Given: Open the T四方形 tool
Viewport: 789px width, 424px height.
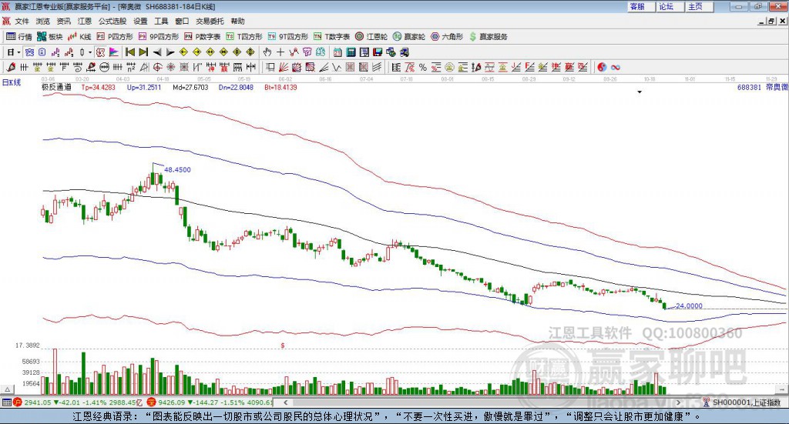Looking at the screenshot, I should tap(244, 37).
